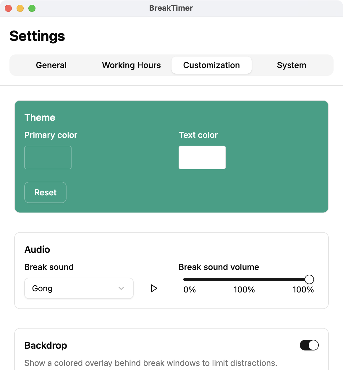Maximize the BreakTimer window

tap(32, 8)
